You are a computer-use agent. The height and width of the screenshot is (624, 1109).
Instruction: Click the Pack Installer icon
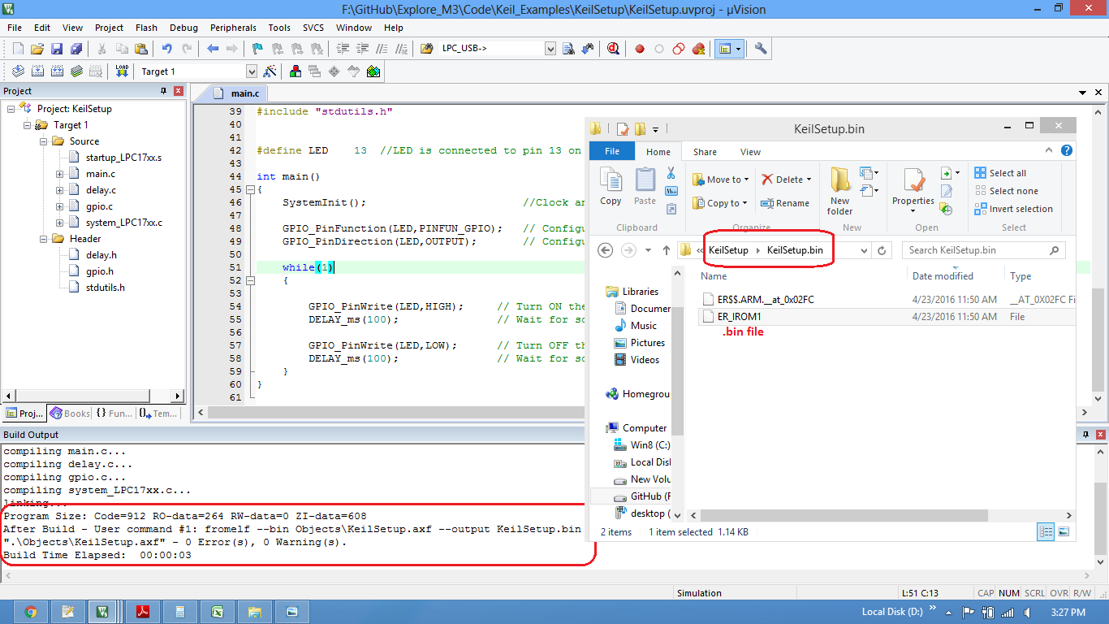pyautogui.click(x=373, y=71)
